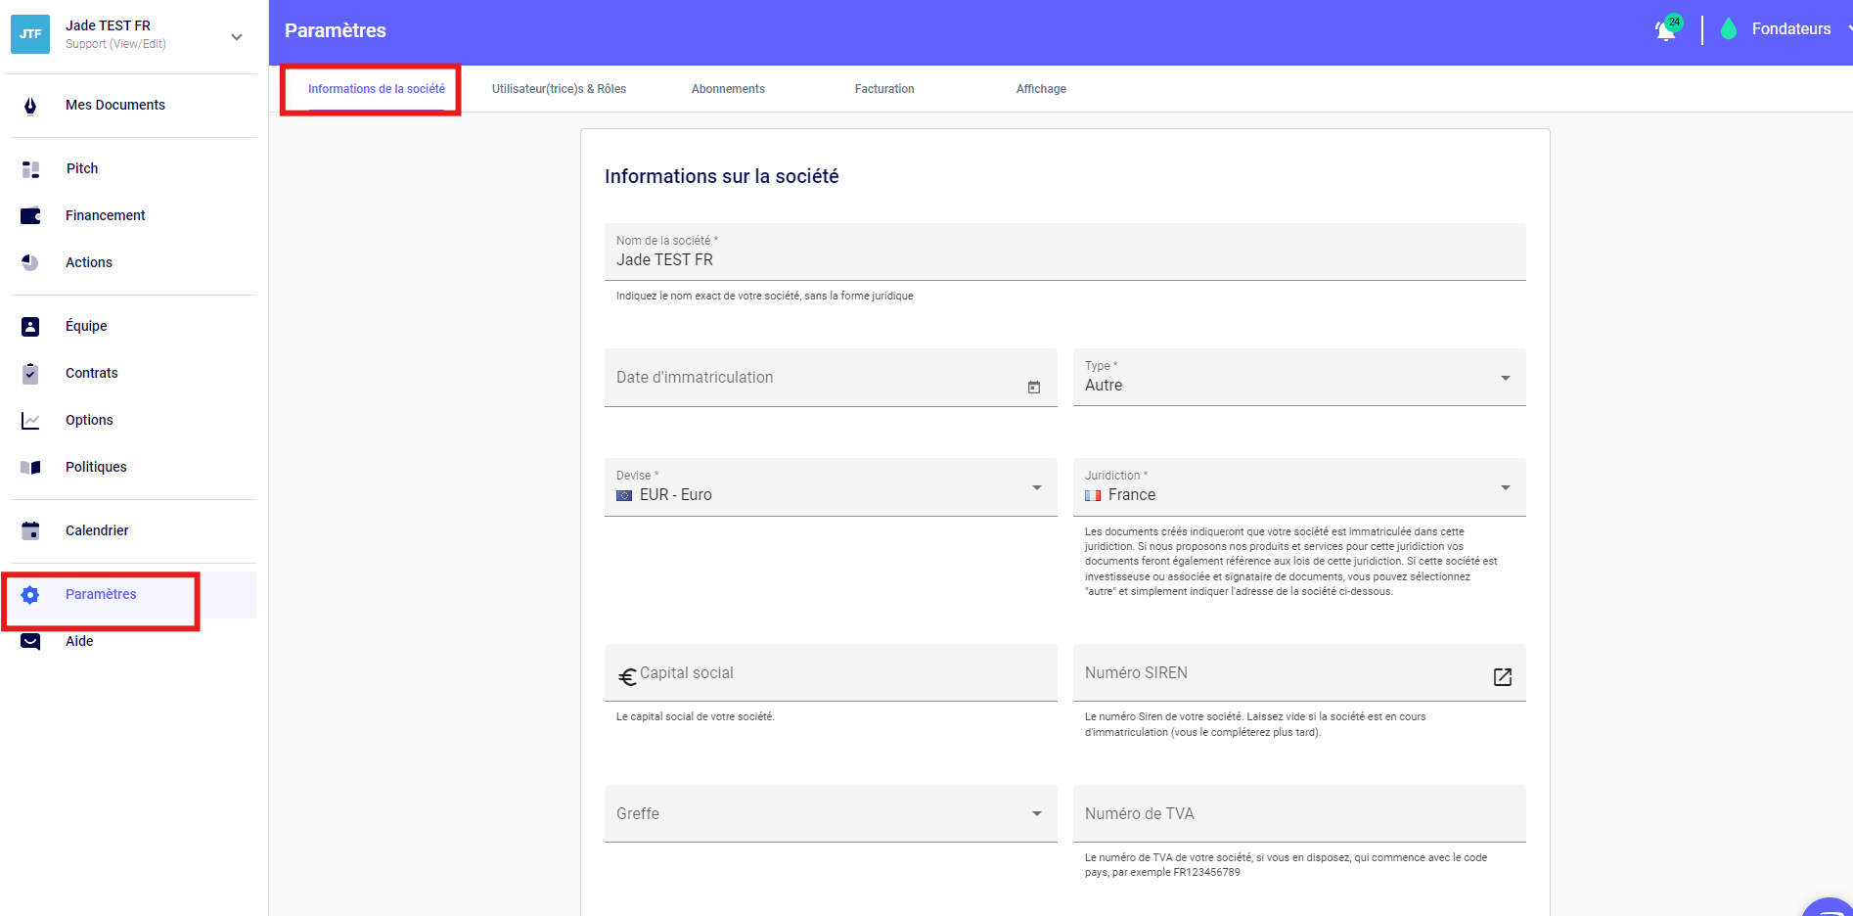The width and height of the screenshot is (1853, 916).
Task: Click the external link icon in Numéro SIREN
Action: 1502,676
